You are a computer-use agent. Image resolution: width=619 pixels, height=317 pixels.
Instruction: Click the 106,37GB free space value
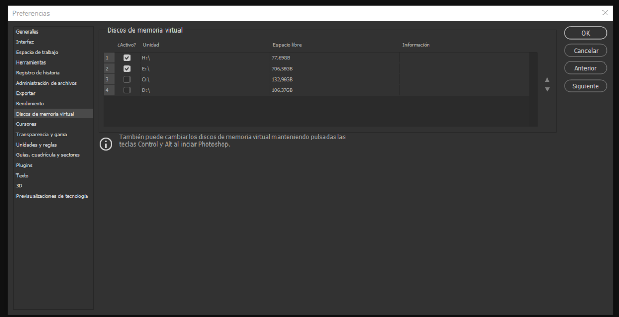pos(282,90)
